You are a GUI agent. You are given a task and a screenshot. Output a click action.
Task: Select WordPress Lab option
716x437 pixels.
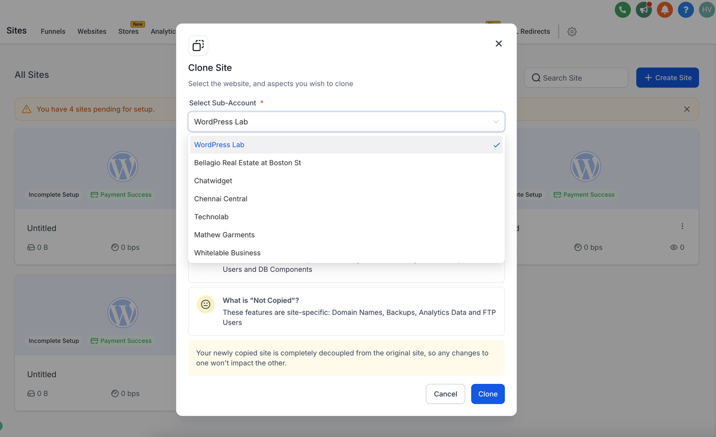(346, 145)
